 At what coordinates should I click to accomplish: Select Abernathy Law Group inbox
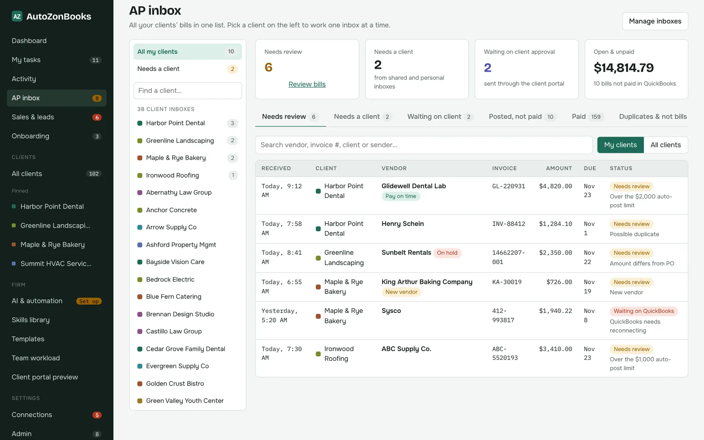coord(187,193)
